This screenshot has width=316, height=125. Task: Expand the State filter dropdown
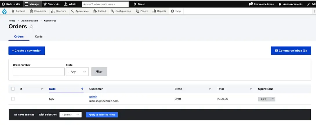point(77,72)
